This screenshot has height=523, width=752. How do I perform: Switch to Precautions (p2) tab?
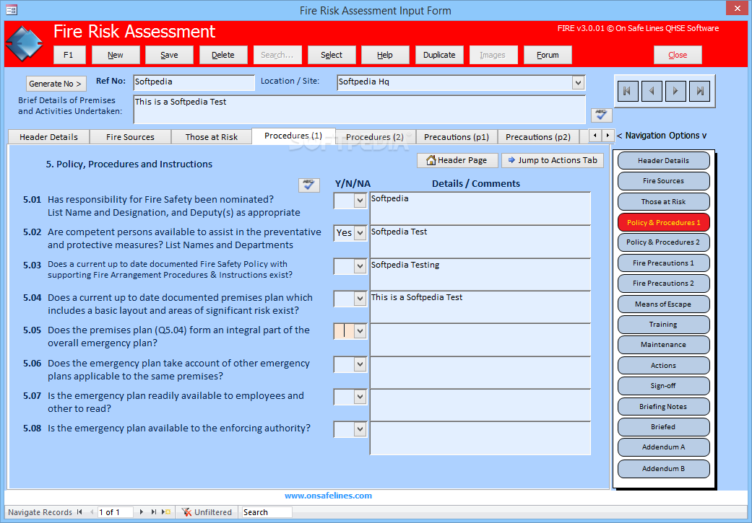pyautogui.click(x=537, y=137)
